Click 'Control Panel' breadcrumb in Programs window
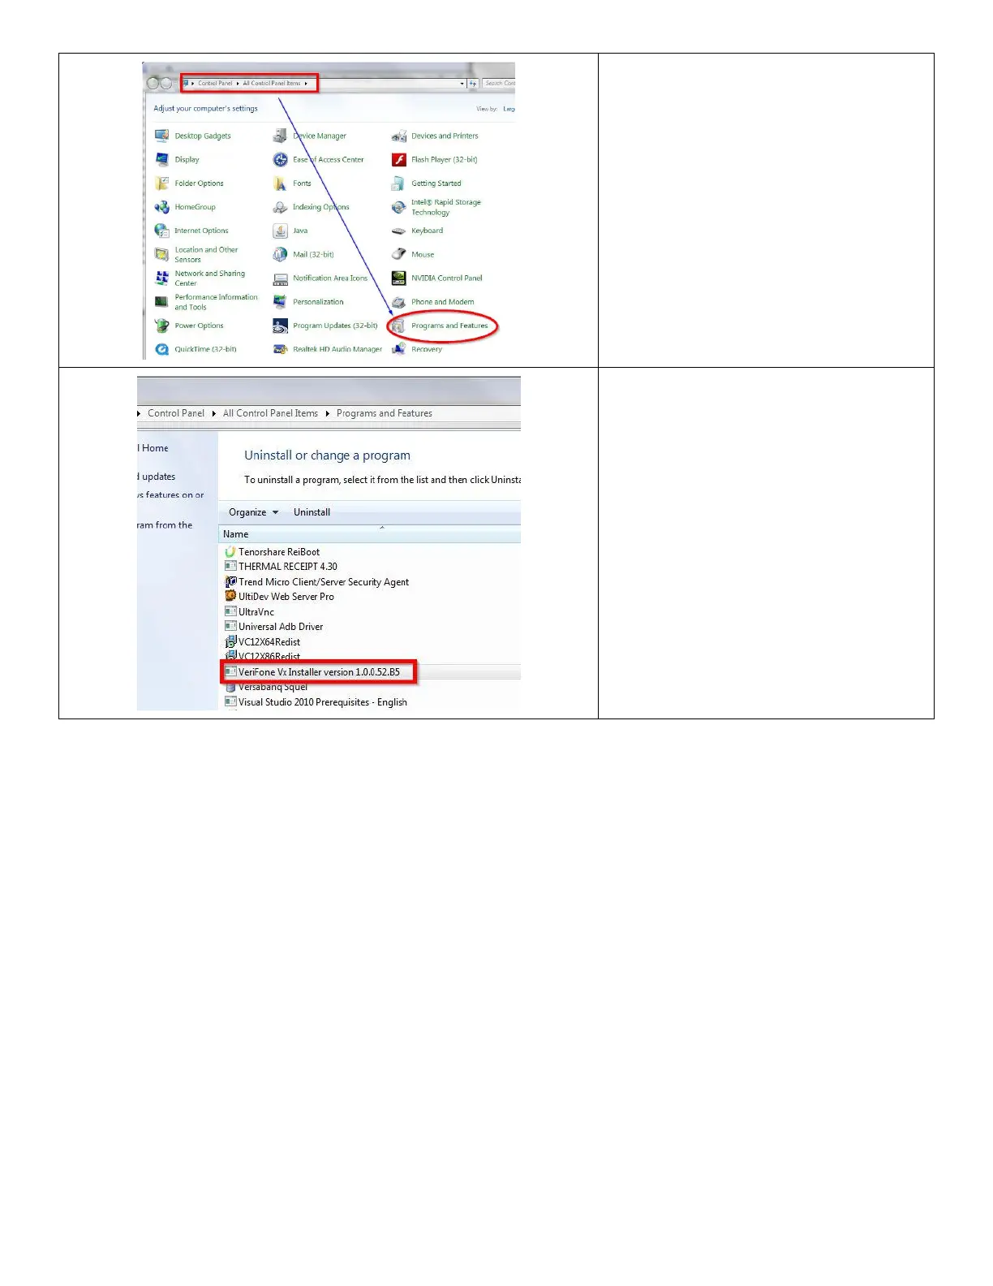 coord(176,413)
